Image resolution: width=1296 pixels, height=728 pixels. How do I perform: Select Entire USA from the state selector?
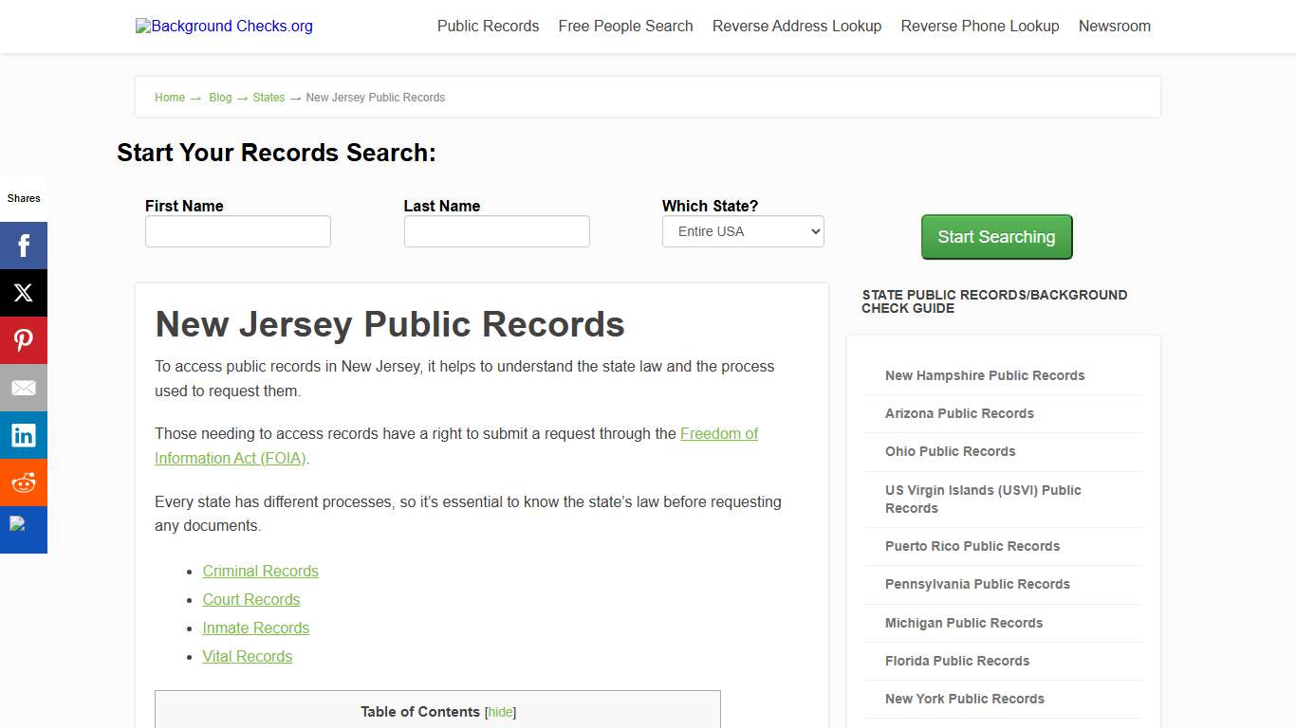[x=742, y=231]
